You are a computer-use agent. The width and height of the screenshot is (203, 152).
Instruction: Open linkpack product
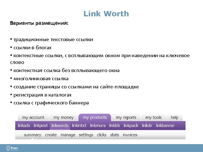[131, 126]
